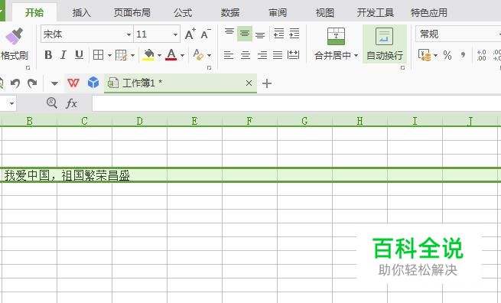Screen dimensions: 501x303
Task: Click the Undo arrow
Action: coord(15,83)
